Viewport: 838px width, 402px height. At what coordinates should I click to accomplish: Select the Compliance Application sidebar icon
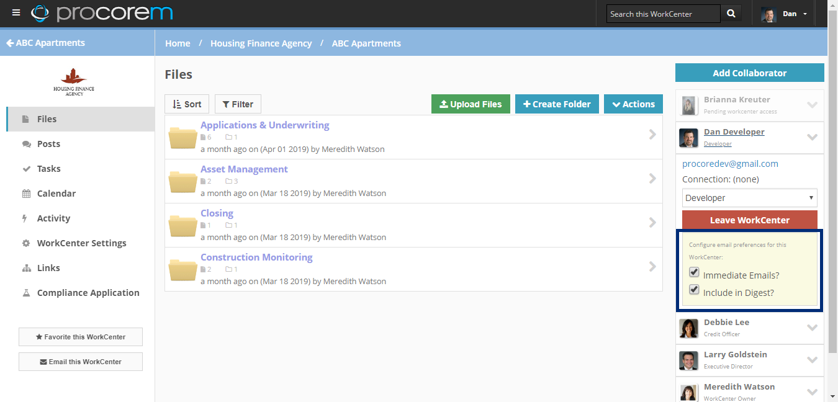point(27,292)
